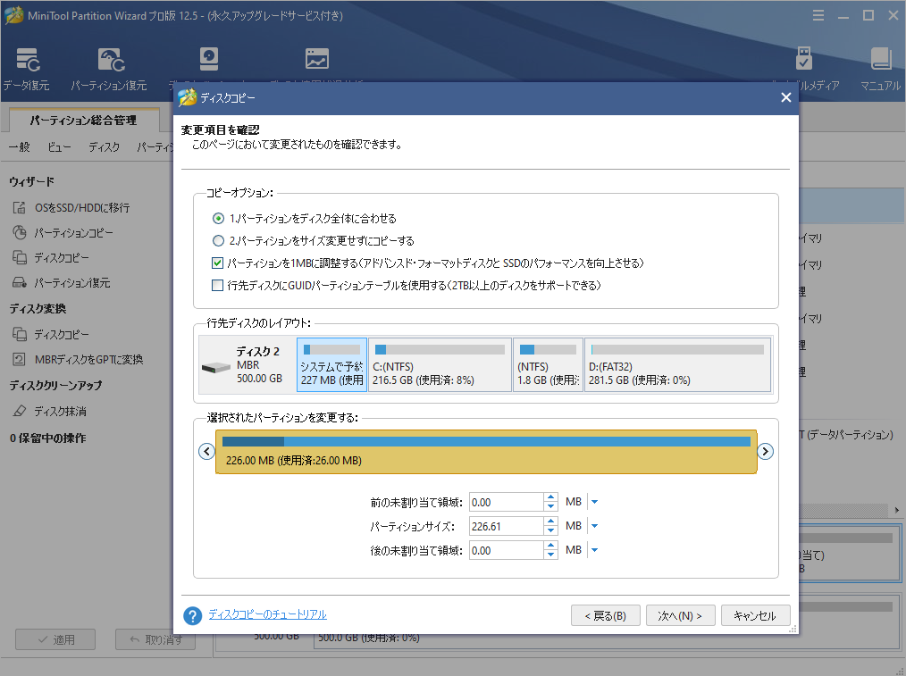Click the 0 保留中の操作 heading
Image resolution: width=906 pixels, height=676 pixels.
(47, 438)
